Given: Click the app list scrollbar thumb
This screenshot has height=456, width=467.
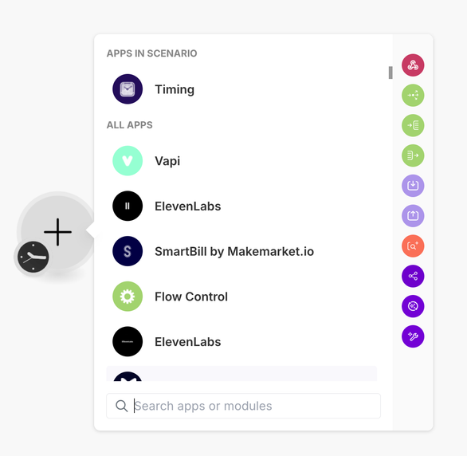Looking at the screenshot, I should click(x=390, y=73).
